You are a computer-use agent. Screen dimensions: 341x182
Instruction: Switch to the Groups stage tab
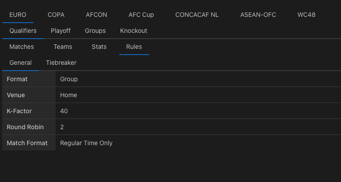pyautogui.click(x=95, y=31)
